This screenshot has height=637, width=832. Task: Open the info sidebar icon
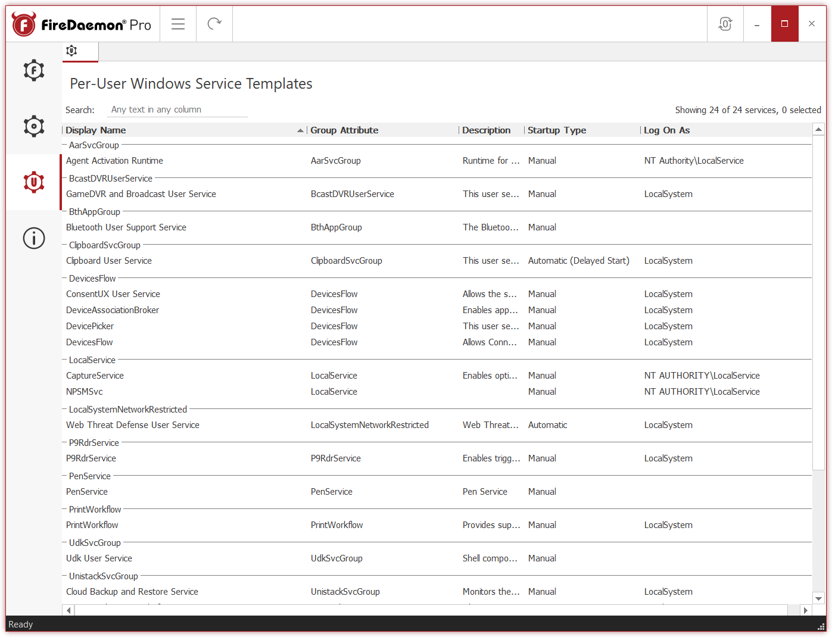[33, 238]
